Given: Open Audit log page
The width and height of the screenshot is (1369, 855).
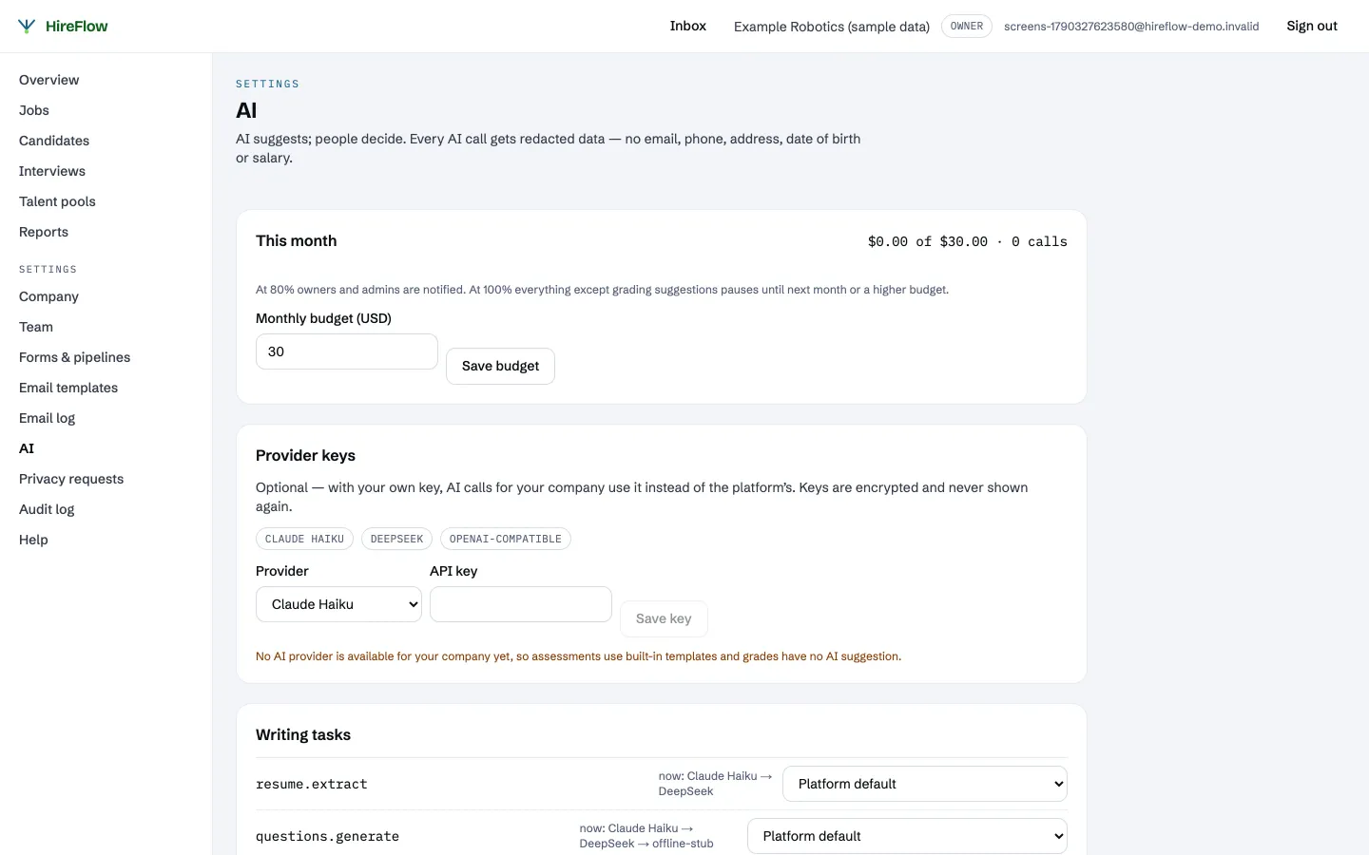Looking at the screenshot, I should [x=47, y=509].
